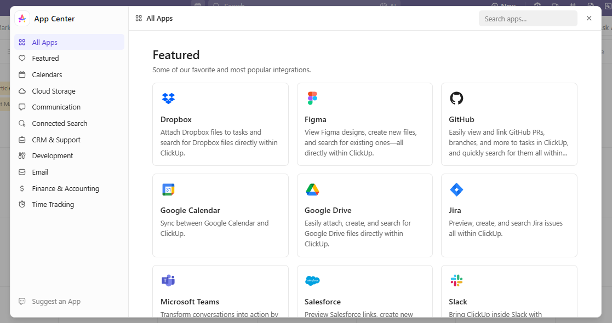Open the Salesforce card title
This screenshot has width=612, height=323.
(322, 302)
